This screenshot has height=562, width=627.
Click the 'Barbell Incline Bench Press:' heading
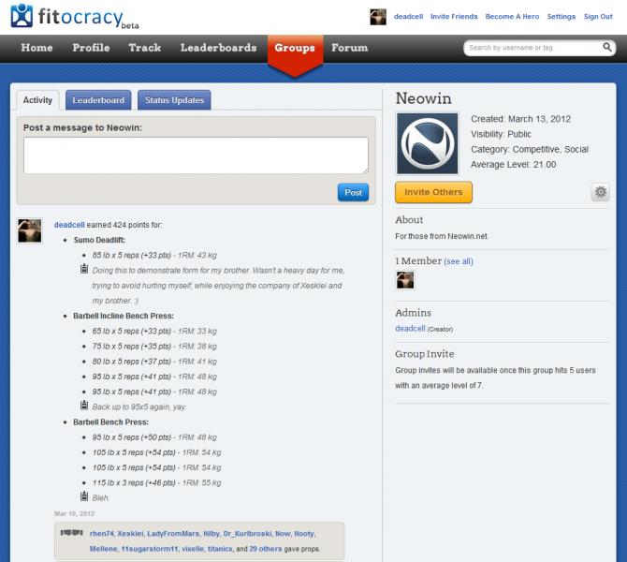[x=124, y=316]
